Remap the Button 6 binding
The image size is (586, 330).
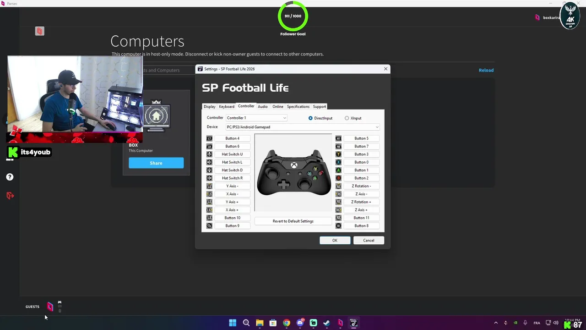point(232,146)
